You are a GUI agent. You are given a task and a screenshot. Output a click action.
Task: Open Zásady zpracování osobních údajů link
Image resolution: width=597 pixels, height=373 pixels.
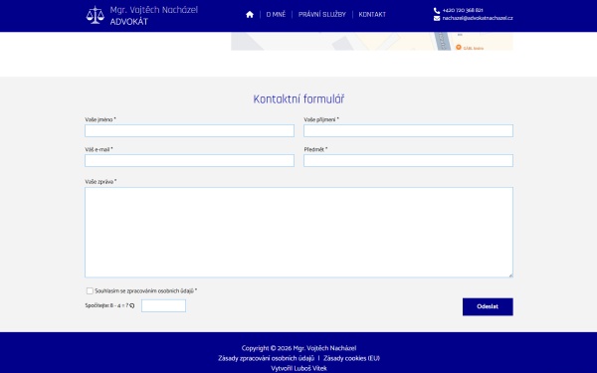[x=266, y=358]
